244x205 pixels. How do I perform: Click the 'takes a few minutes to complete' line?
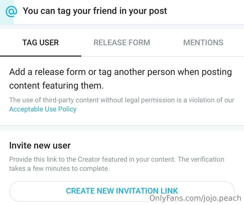[59, 168]
